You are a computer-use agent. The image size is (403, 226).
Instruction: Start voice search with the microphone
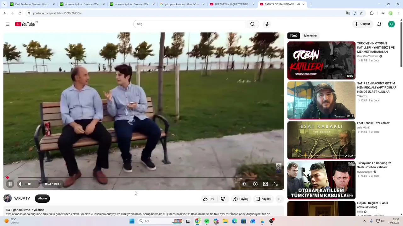[267, 24]
